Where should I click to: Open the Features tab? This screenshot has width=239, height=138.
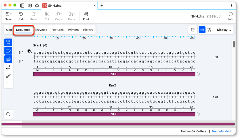pyautogui.click(x=58, y=30)
